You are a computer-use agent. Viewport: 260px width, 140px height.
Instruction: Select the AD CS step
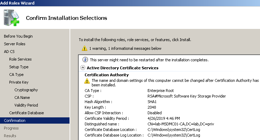pos(9,52)
